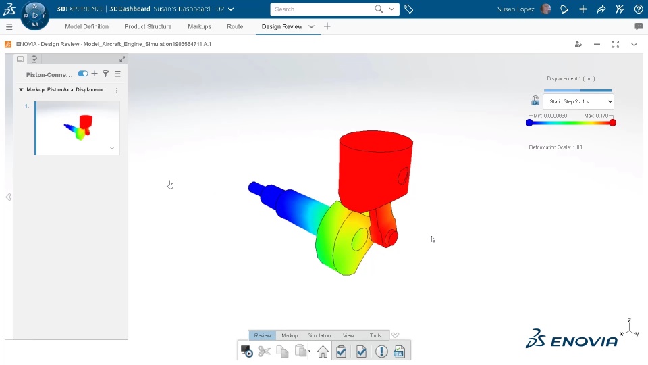Expand the side panel with diagonal arrows
Image resolution: width=648 pixels, height=365 pixels.
pyautogui.click(x=122, y=59)
